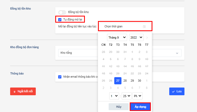Image resolution: width=197 pixels, height=112 pixels.
Task: Select day 30 in the calendar
Action: pyautogui.click(x=139, y=81)
